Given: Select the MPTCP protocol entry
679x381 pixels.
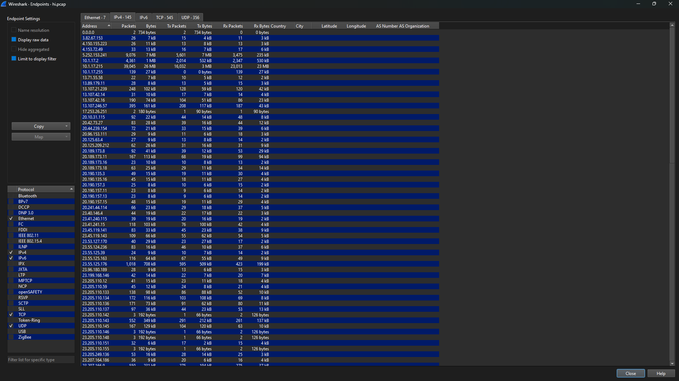Looking at the screenshot, I should [41, 281].
